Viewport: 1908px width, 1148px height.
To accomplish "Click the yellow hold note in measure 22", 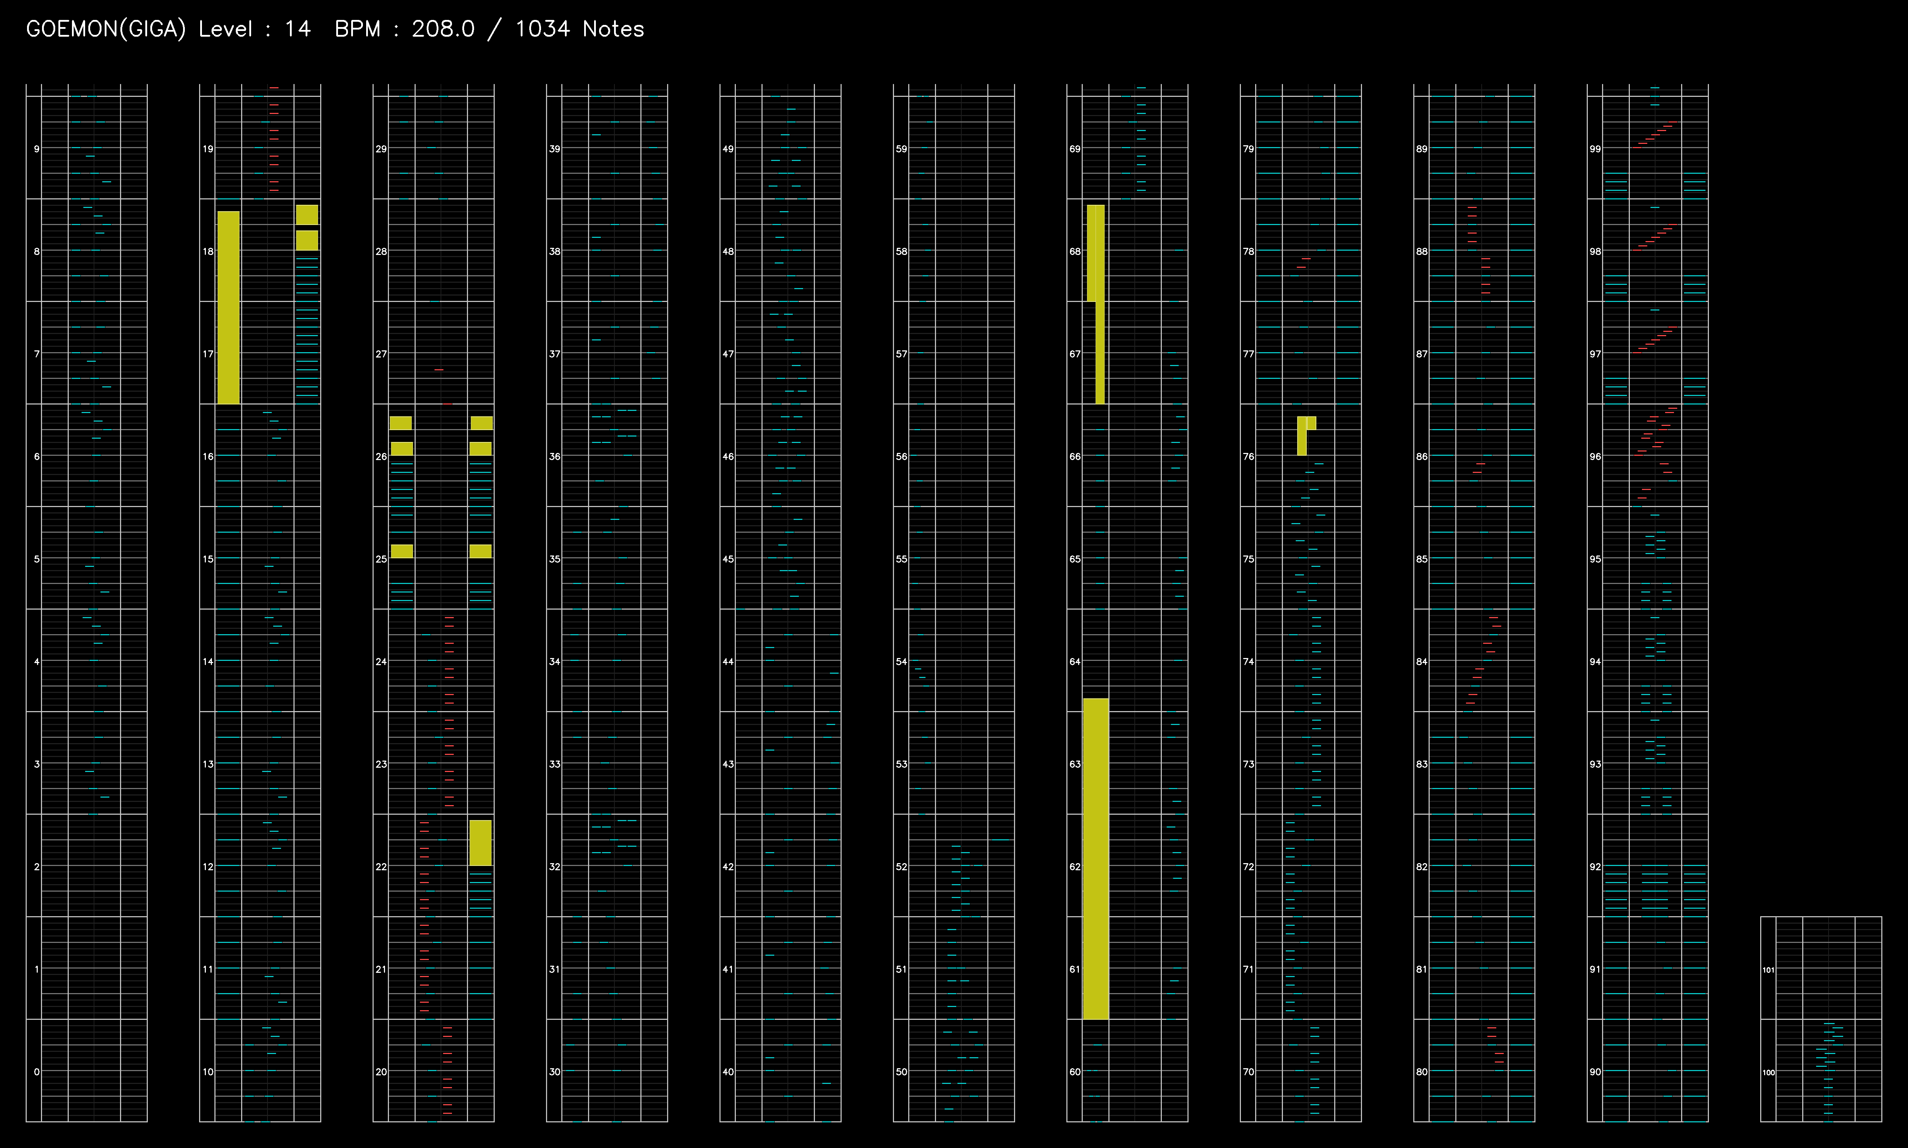I will pos(480,842).
